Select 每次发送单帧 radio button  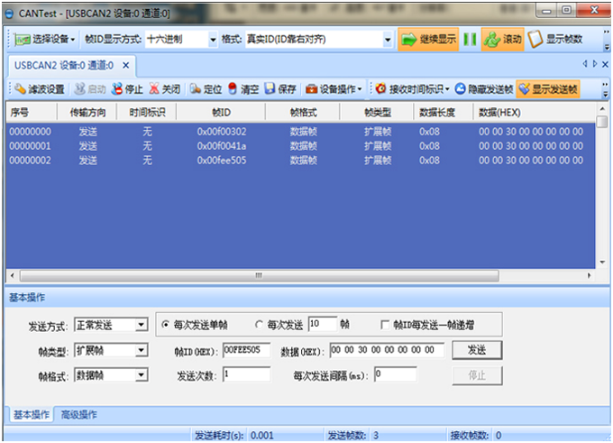pyautogui.click(x=165, y=325)
